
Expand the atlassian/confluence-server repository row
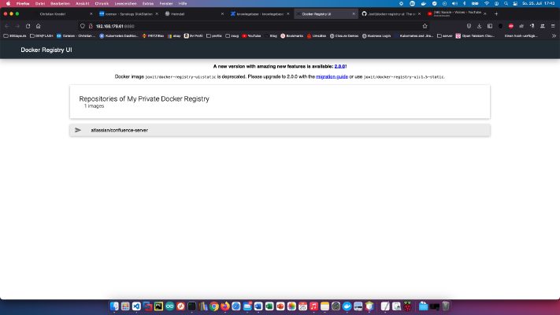[280, 131]
